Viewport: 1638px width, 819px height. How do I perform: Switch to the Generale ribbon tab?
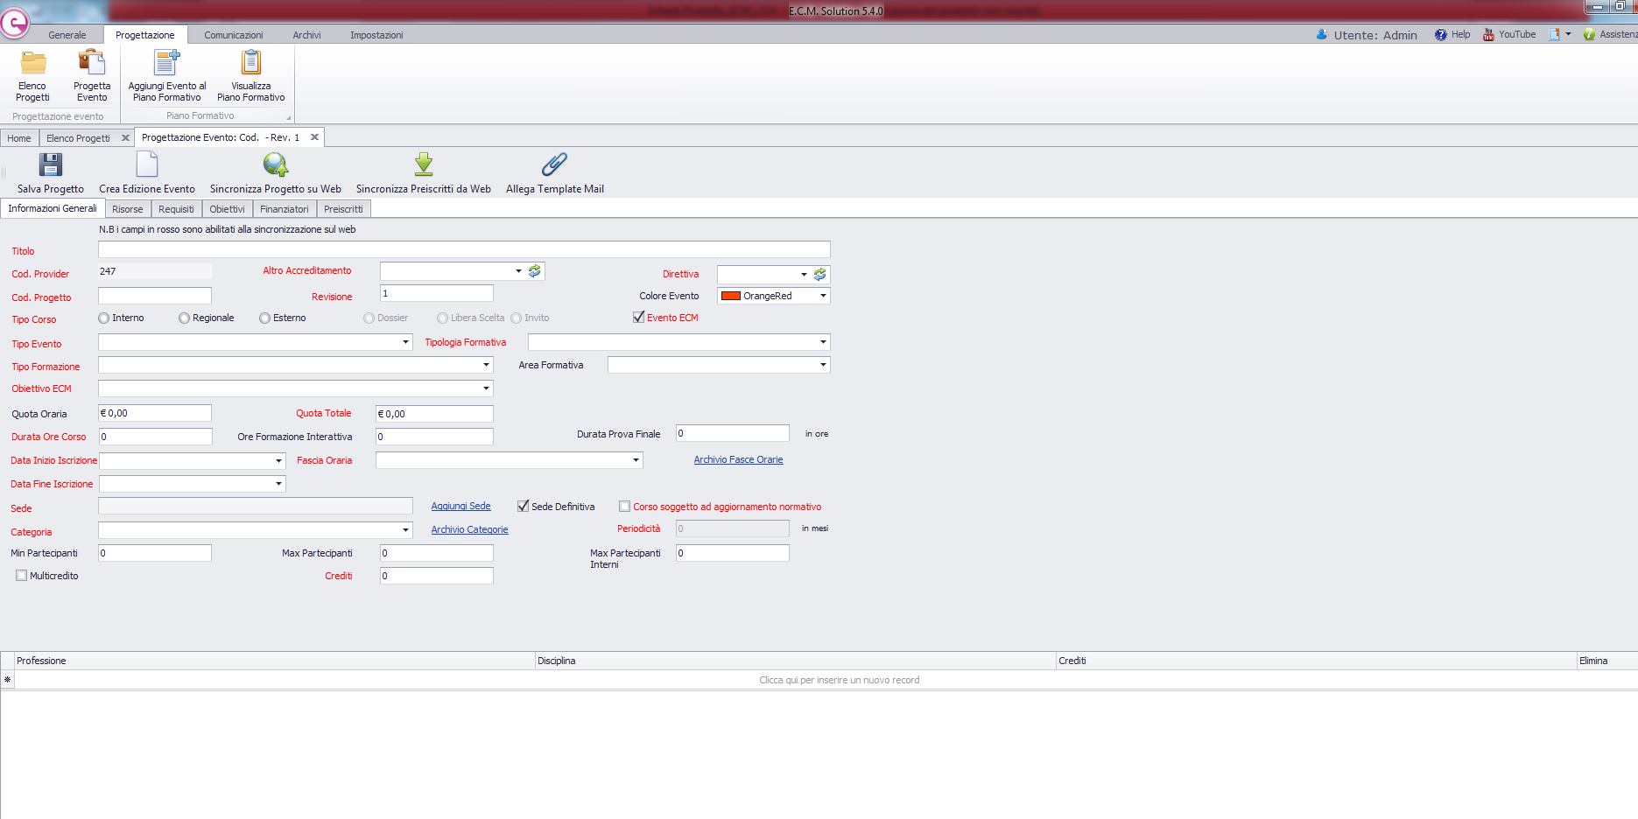click(67, 35)
